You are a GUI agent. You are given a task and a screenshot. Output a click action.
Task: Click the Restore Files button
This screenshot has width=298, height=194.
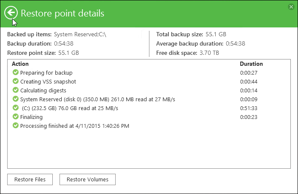[x=30, y=179]
